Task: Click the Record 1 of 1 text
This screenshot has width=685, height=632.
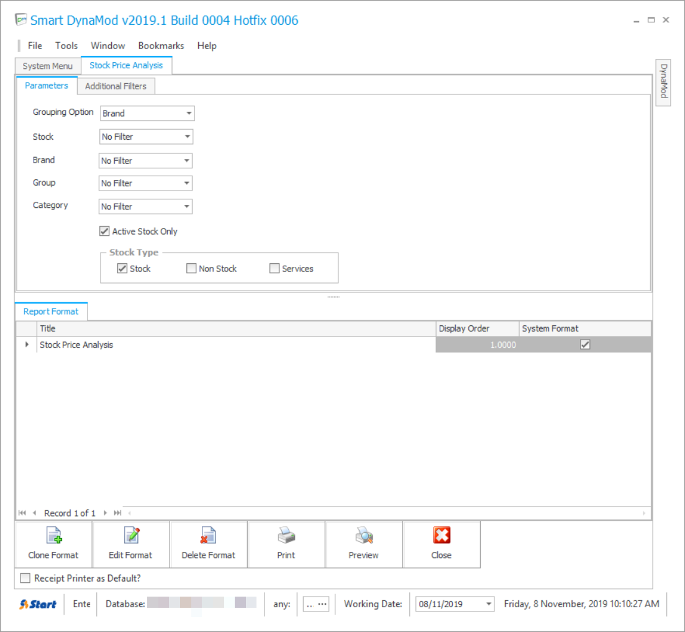Action: coord(70,513)
